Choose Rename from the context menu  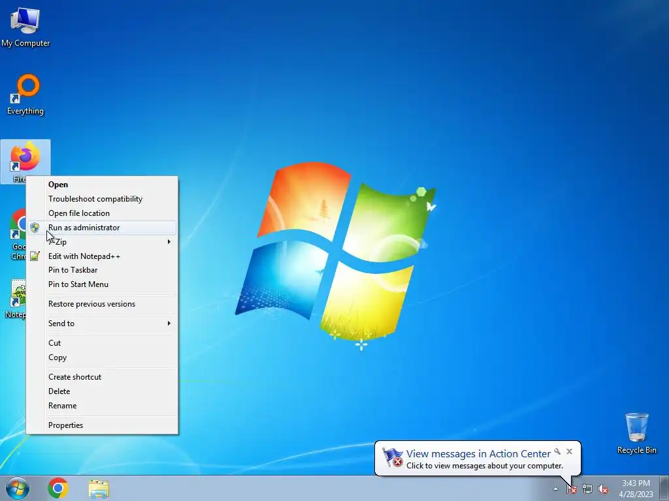pos(102,406)
